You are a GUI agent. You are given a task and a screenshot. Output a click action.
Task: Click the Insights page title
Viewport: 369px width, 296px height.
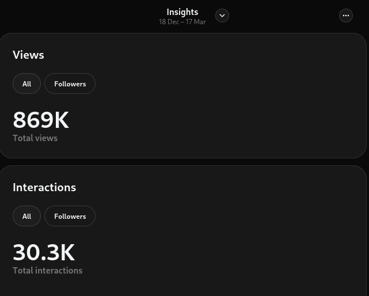coord(182,12)
